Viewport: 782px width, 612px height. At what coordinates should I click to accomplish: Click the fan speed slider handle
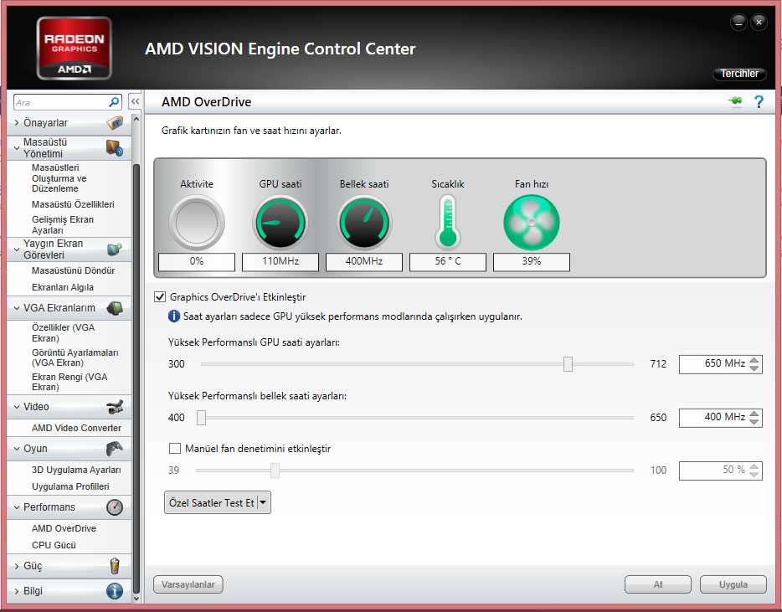click(275, 471)
